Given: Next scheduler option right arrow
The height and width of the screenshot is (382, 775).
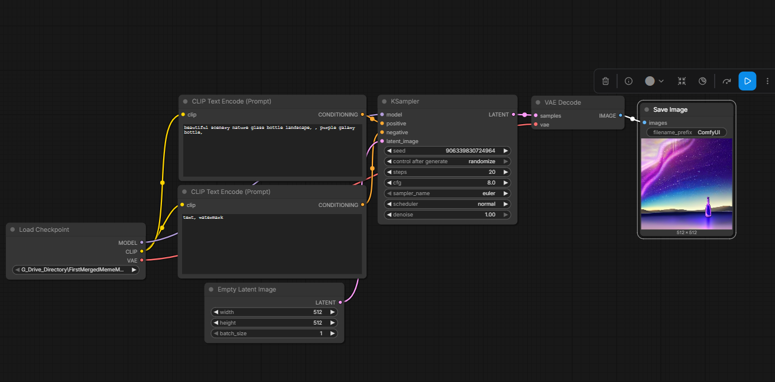Looking at the screenshot, I should click(x=505, y=204).
